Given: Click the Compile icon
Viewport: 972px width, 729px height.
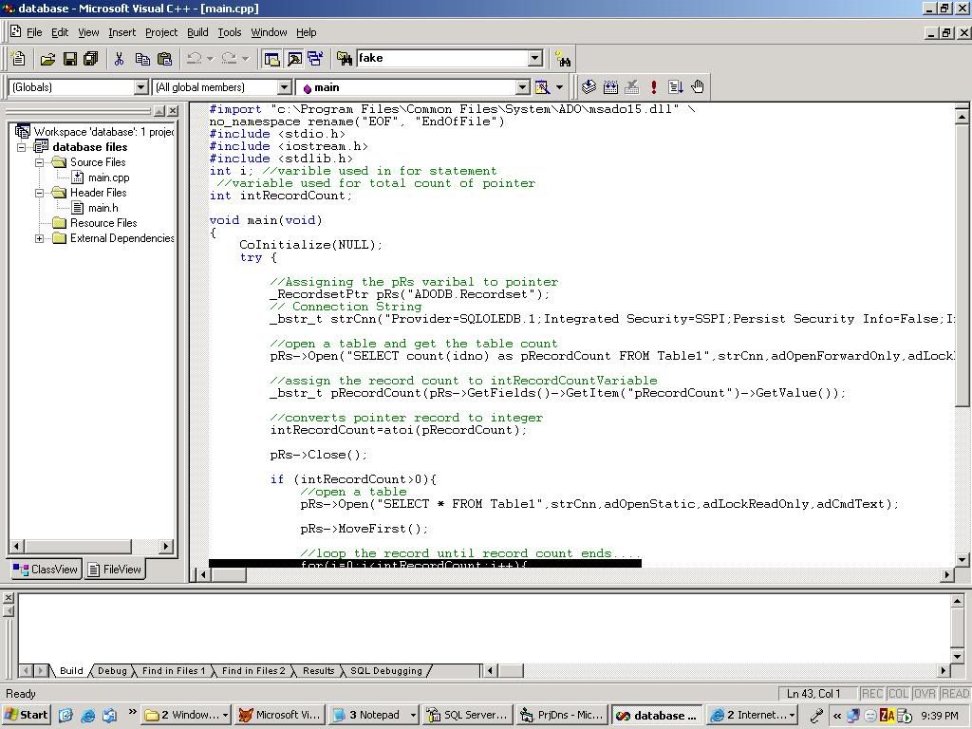Looking at the screenshot, I should pos(589,87).
